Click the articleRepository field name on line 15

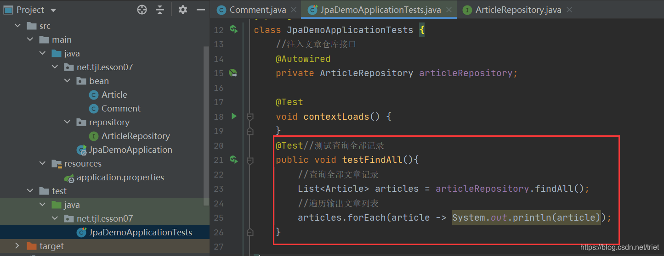click(x=465, y=73)
